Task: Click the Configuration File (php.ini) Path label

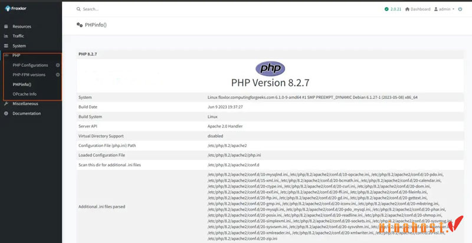Action: pos(107,146)
